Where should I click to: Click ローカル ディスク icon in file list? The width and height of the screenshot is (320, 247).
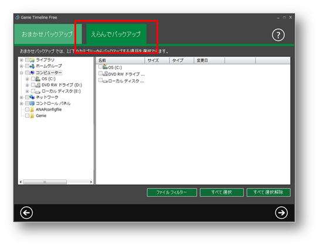coord(105,81)
